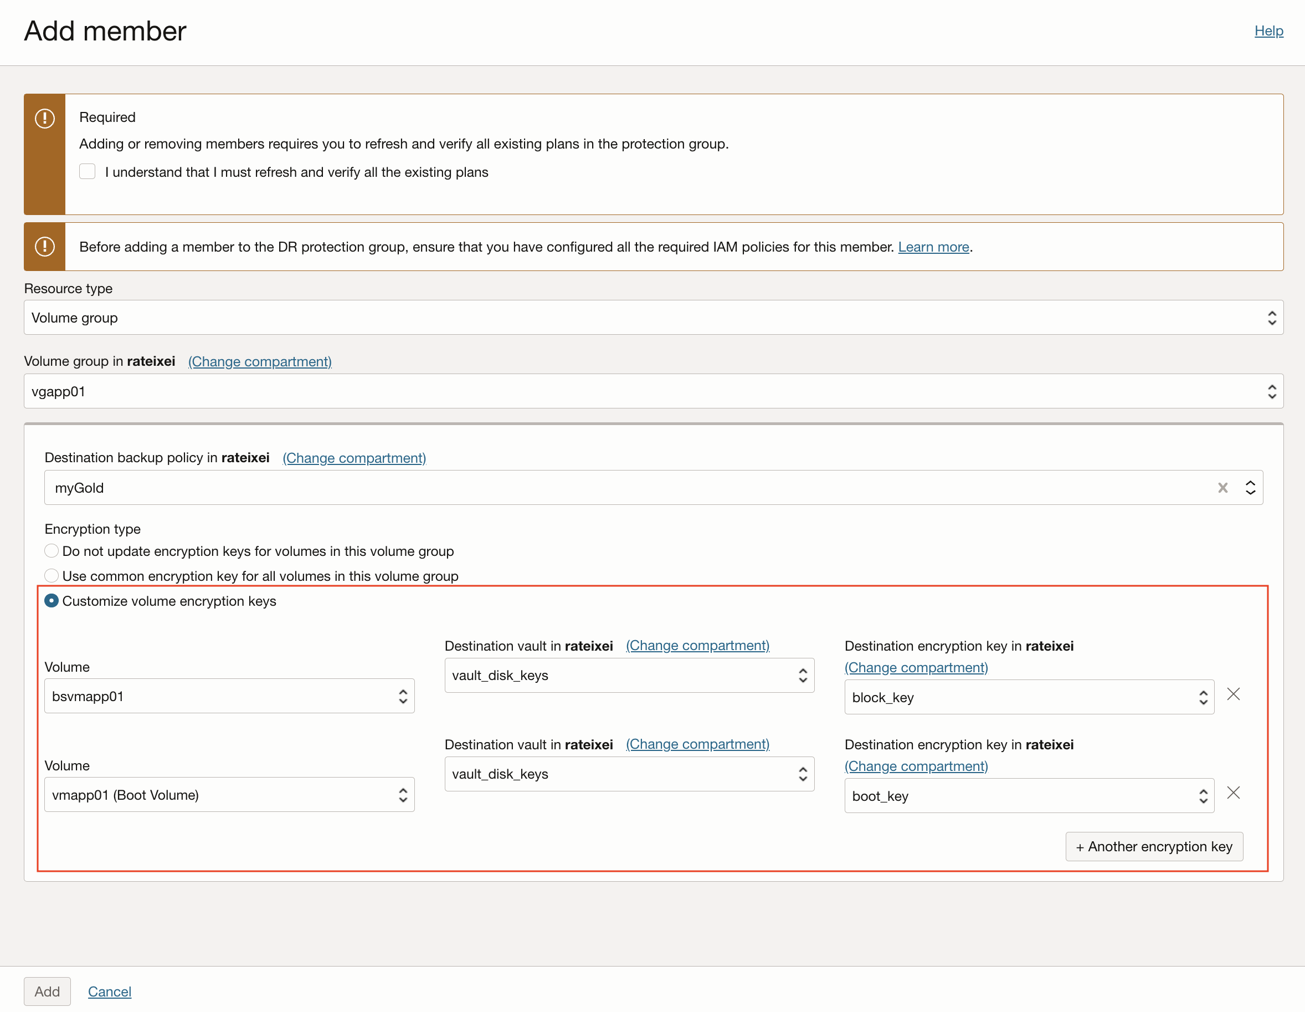Click the vgapp01 dropdown chevron arrows

point(1272,391)
